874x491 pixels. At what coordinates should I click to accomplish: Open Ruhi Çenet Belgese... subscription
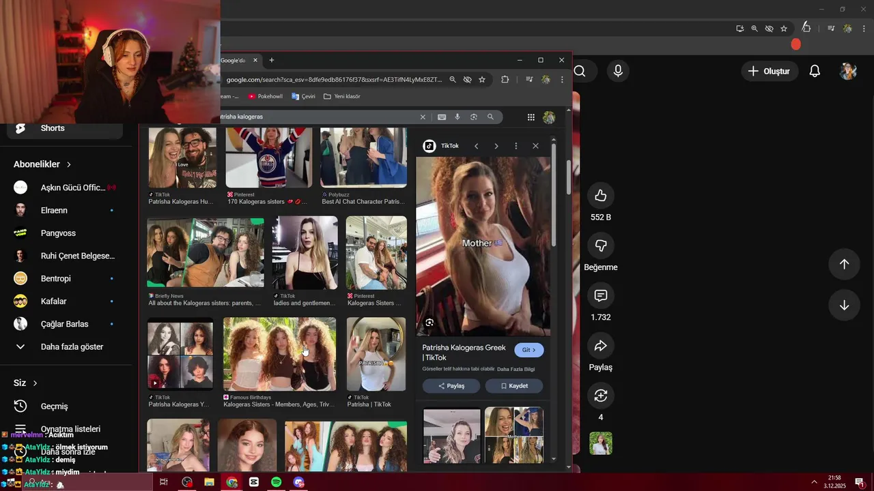coord(66,256)
